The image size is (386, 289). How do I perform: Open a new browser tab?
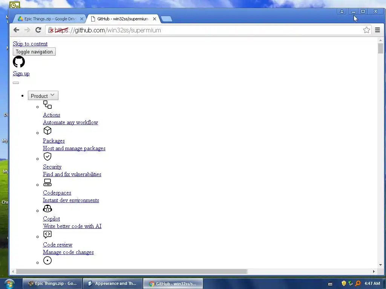[167, 19]
